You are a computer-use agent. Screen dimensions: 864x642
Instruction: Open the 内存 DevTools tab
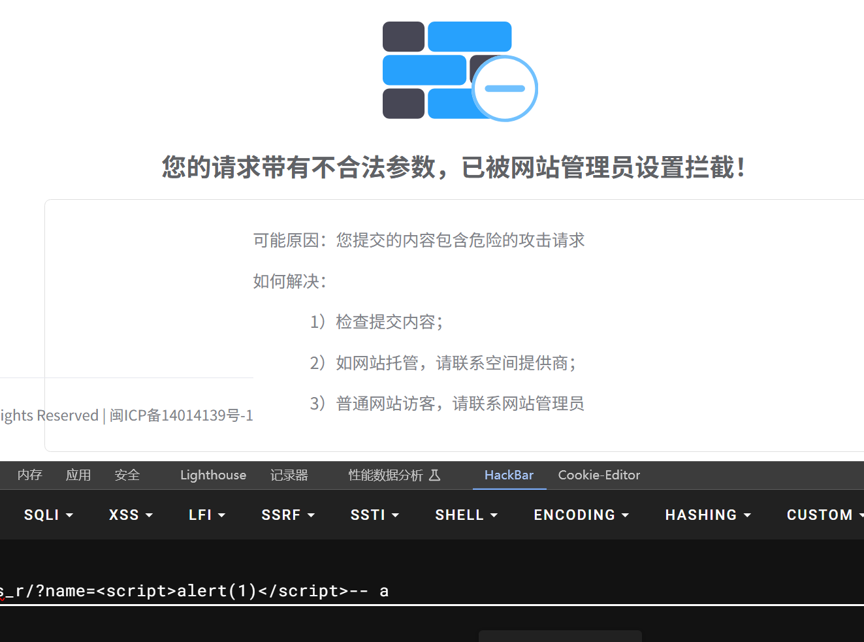click(x=30, y=475)
